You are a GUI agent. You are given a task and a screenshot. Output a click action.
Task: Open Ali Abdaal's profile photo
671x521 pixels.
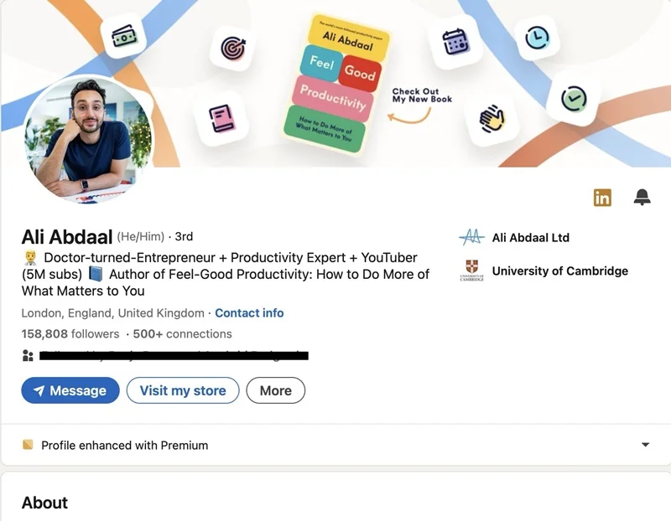coord(88,139)
